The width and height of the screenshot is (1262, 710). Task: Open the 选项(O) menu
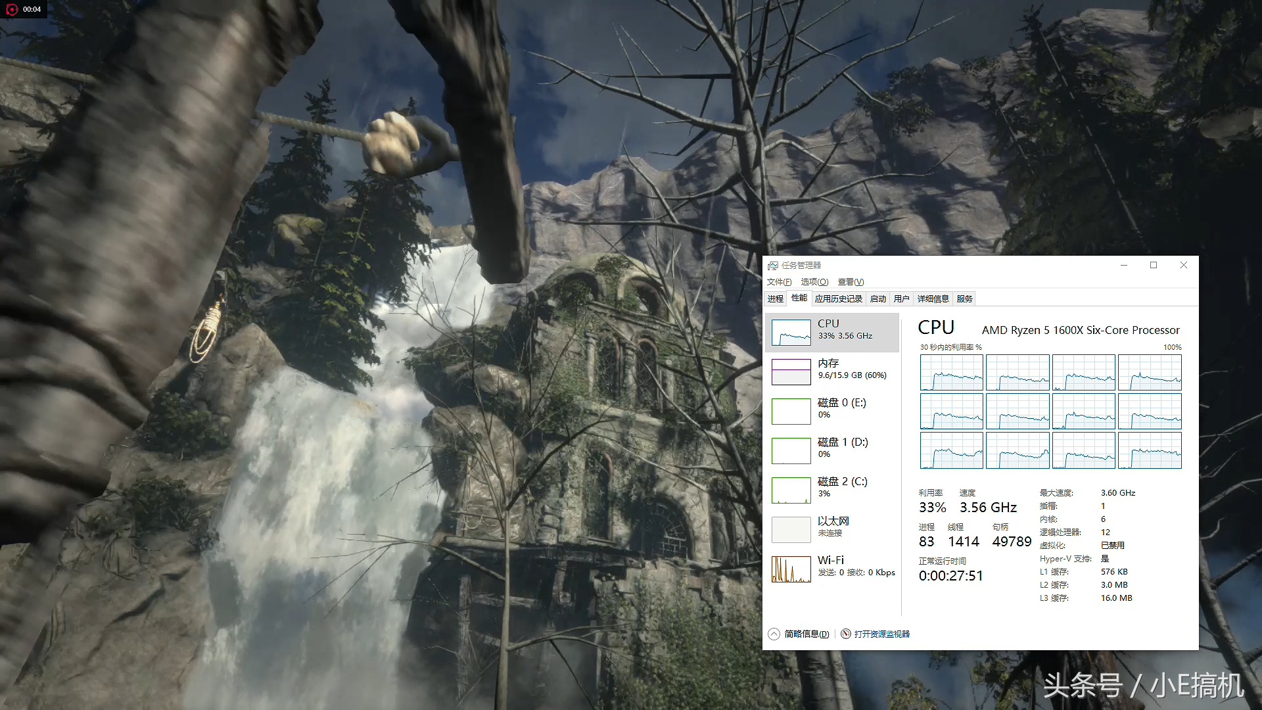point(814,282)
